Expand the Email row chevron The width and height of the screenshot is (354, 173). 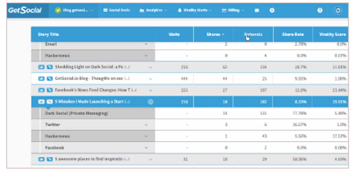(x=146, y=44)
